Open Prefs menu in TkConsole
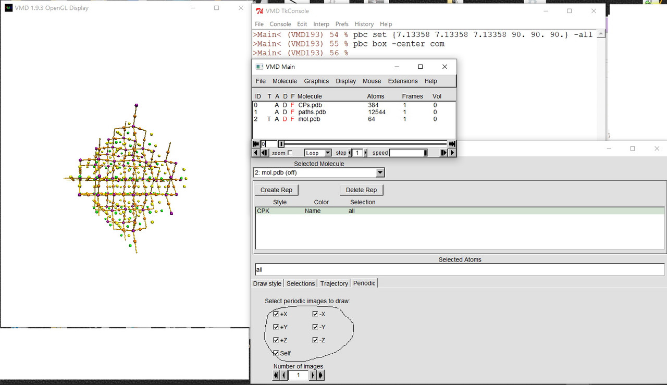This screenshot has width=667, height=385. [x=342, y=24]
